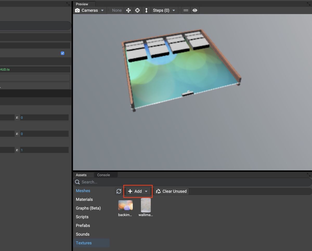This screenshot has width=312, height=251.
Task: Click the Clear Unused recycle icon
Action: click(x=158, y=191)
